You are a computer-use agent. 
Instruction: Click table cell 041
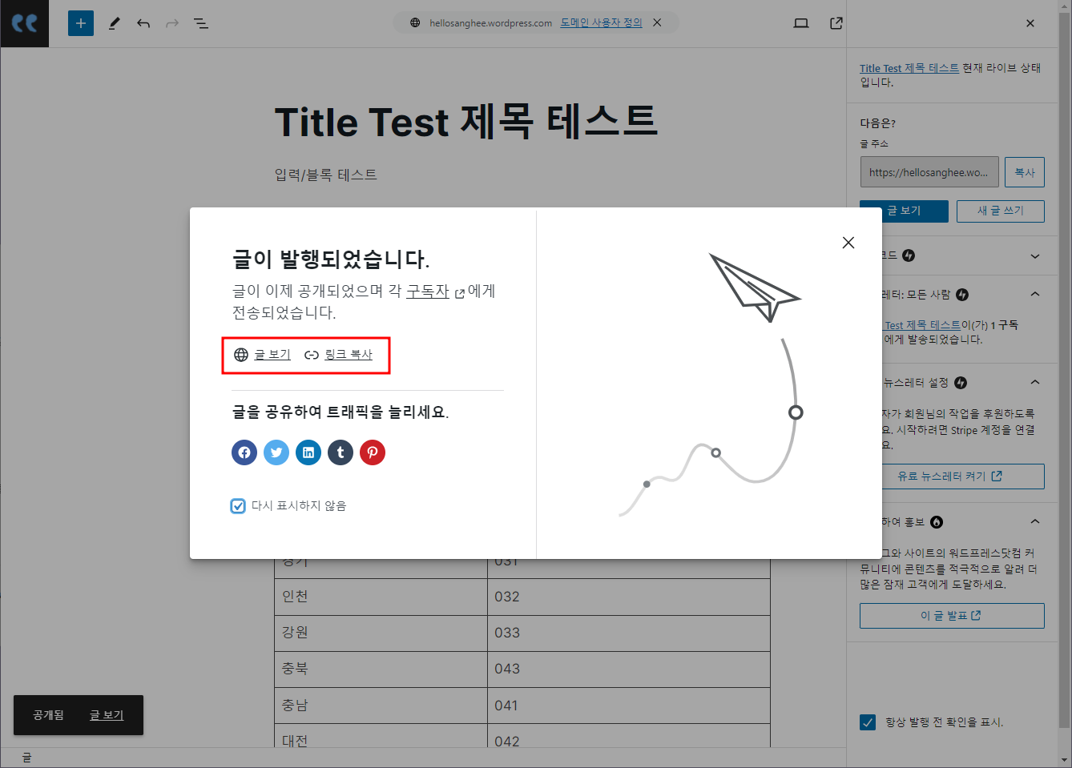(x=629, y=706)
